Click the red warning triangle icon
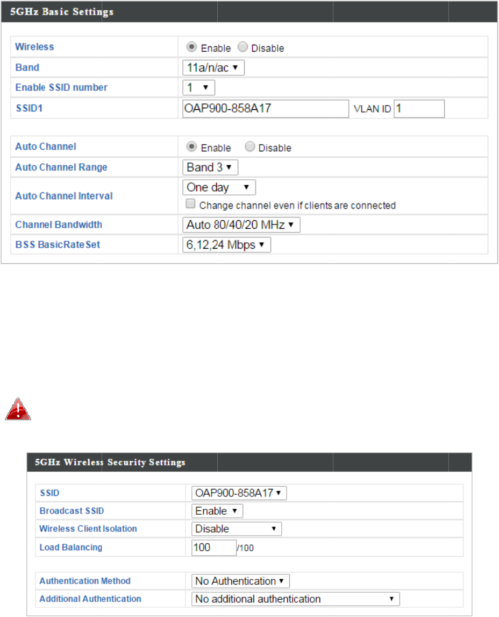The width and height of the screenshot is (499, 617). [18, 410]
